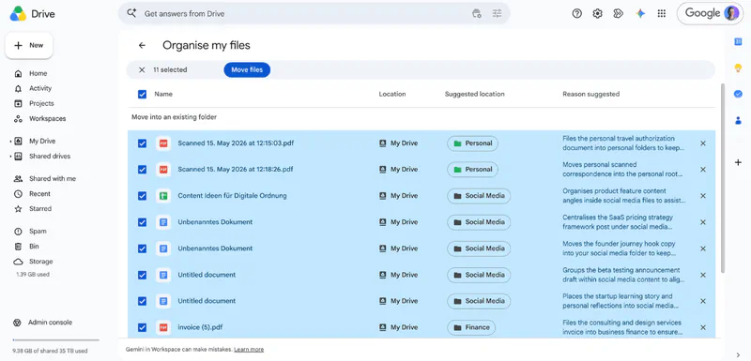Open advanced search filter options icon

[498, 13]
